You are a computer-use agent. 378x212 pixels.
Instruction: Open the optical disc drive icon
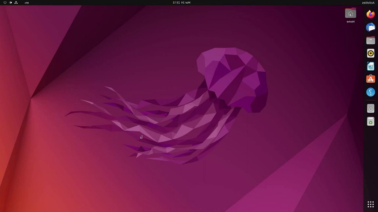coord(370,109)
